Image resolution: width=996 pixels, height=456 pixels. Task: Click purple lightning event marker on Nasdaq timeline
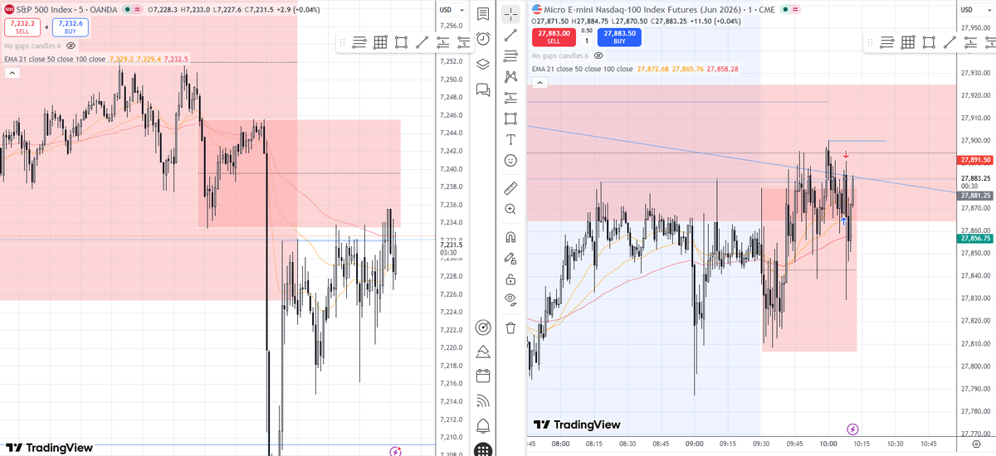click(x=852, y=429)
